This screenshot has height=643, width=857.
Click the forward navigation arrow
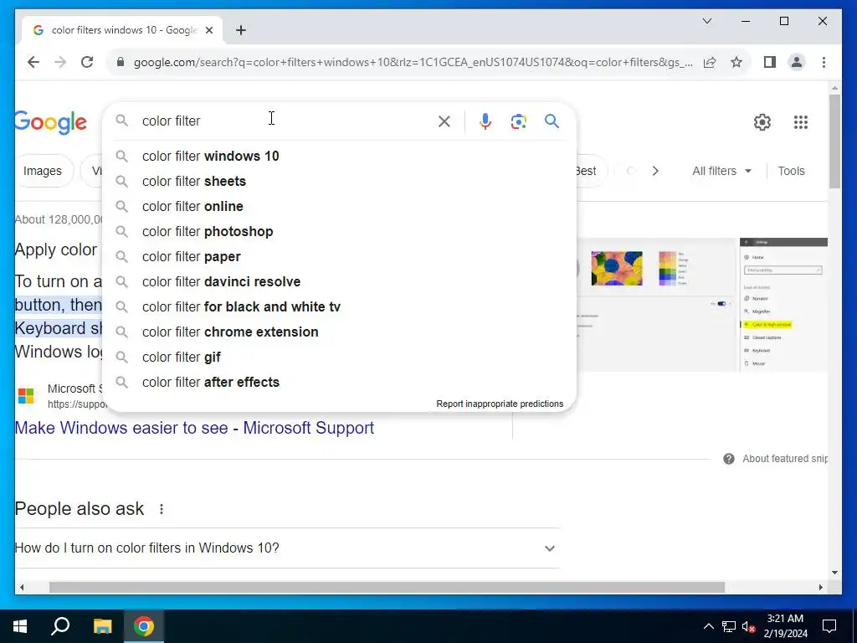click(x=60, y=62)
